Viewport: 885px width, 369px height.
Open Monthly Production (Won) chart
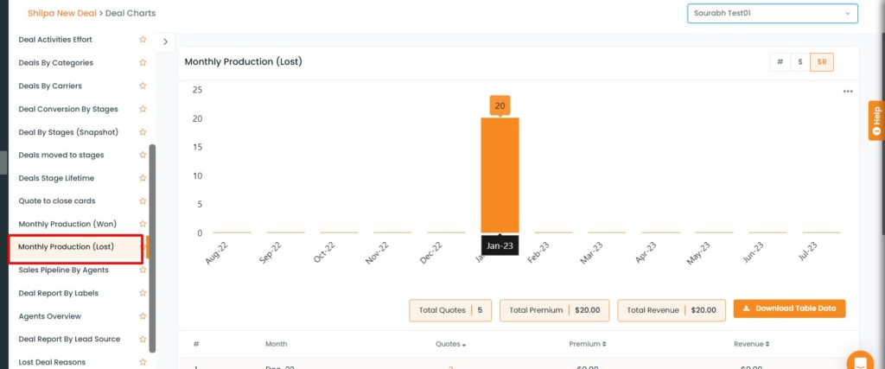(x=67, y=224)
